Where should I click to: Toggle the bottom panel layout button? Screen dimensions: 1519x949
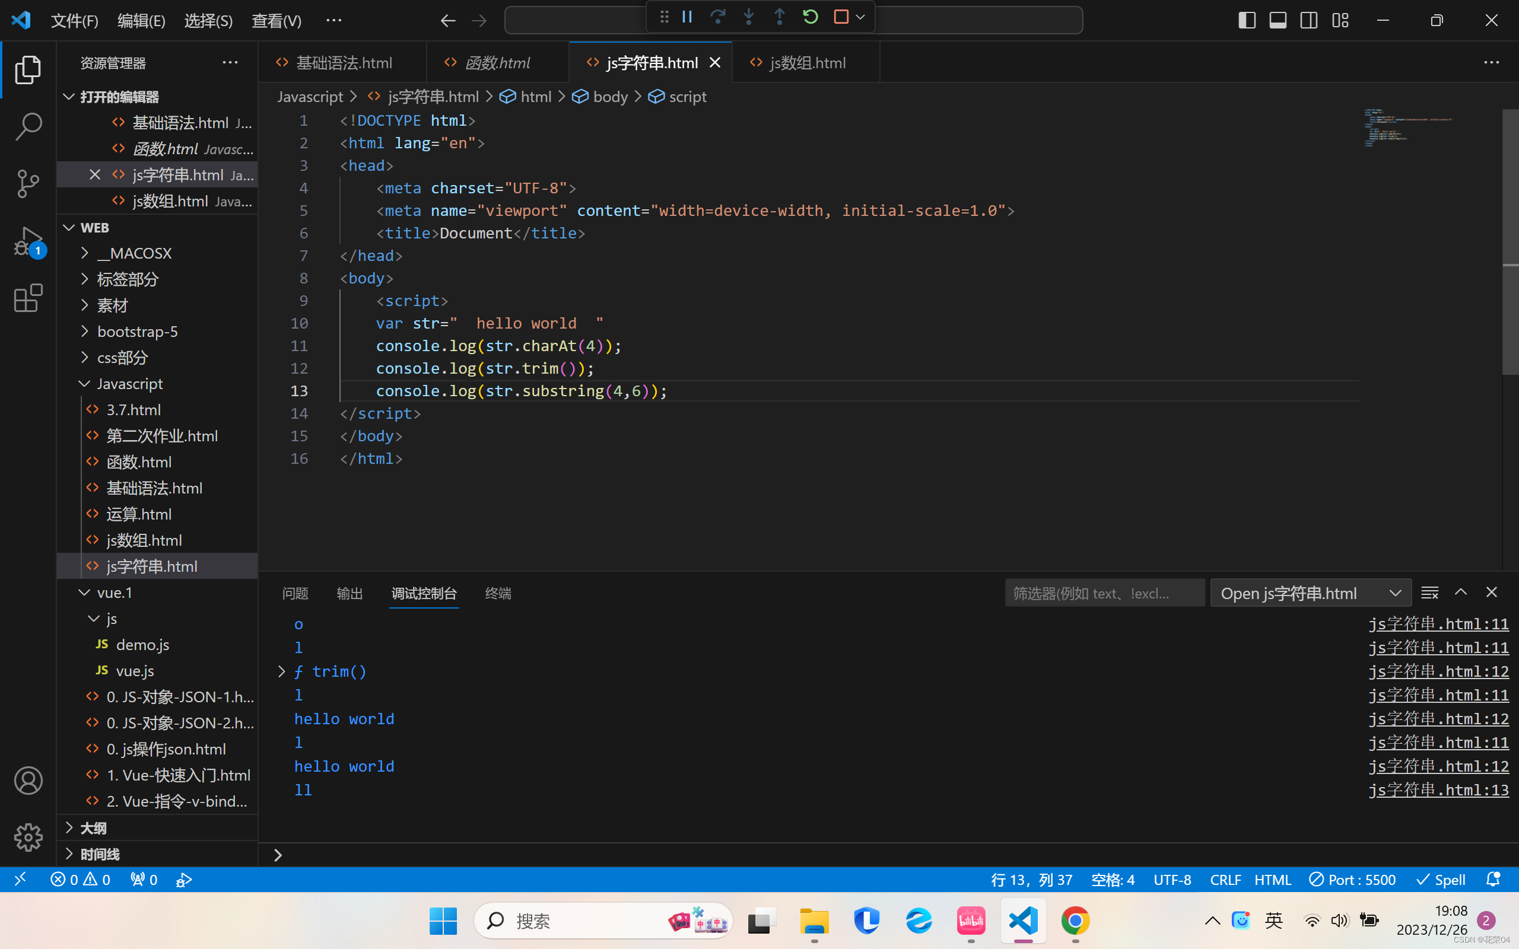(1278, 21)
